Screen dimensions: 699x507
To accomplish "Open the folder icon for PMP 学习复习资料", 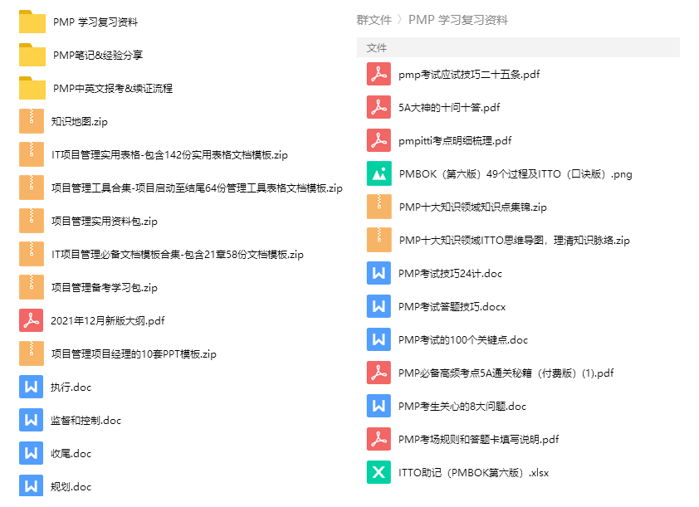I will tap(32, 22).
